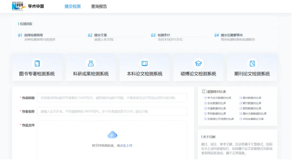292x160 pixels.
Task: Choose the 本科论文检测系统 open-book icon
Action: pyautogui.click(x=145, y=63)
